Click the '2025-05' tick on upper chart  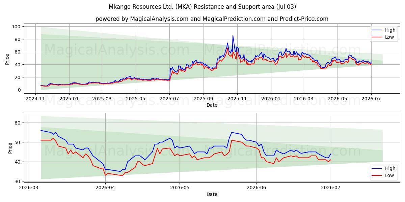click(x=136, y=98)
